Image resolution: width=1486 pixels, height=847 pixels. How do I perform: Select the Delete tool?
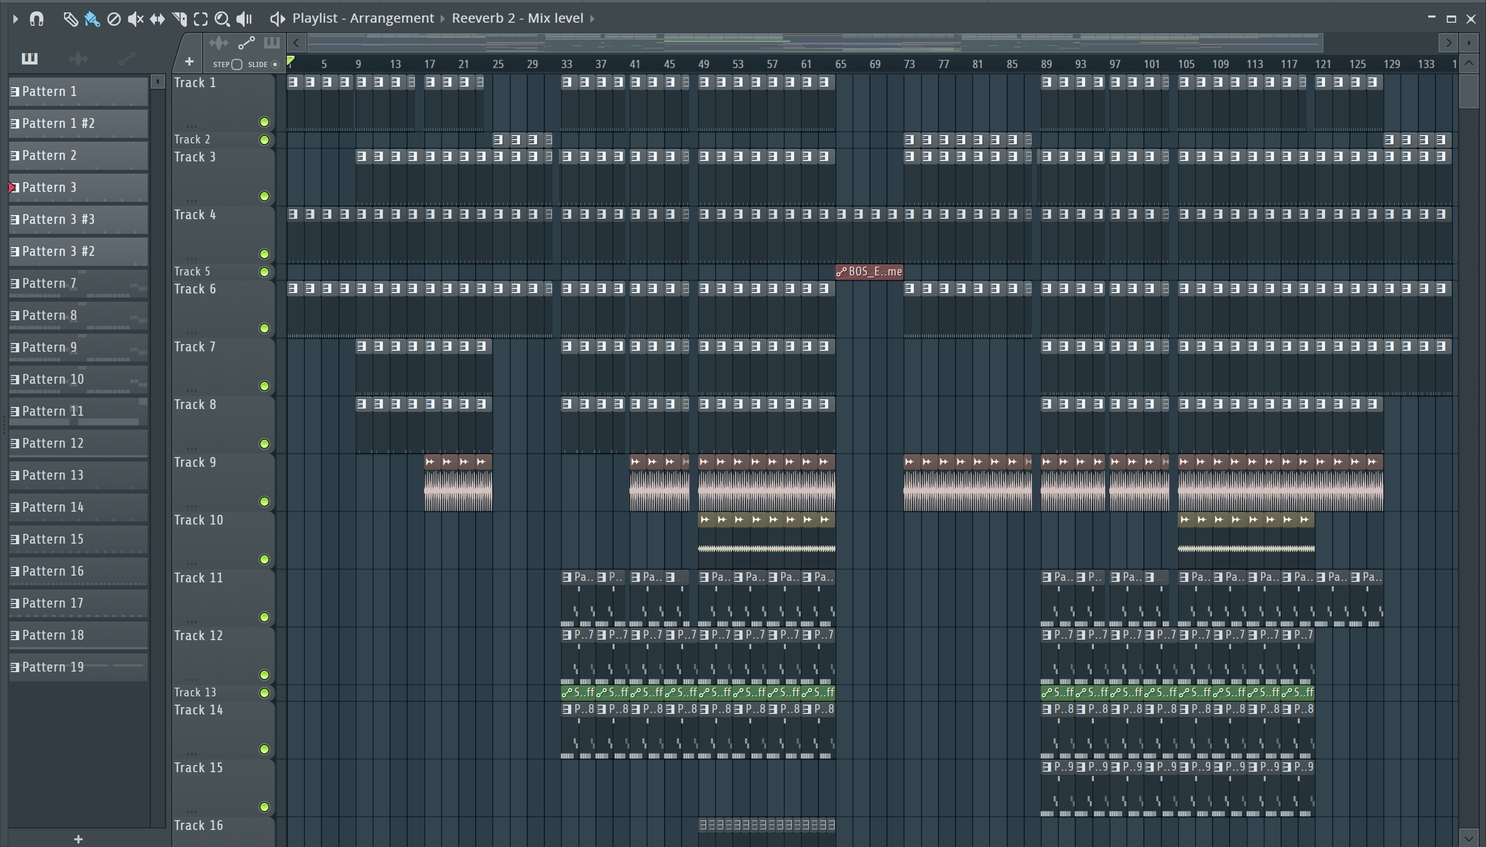tap(114, 19)
